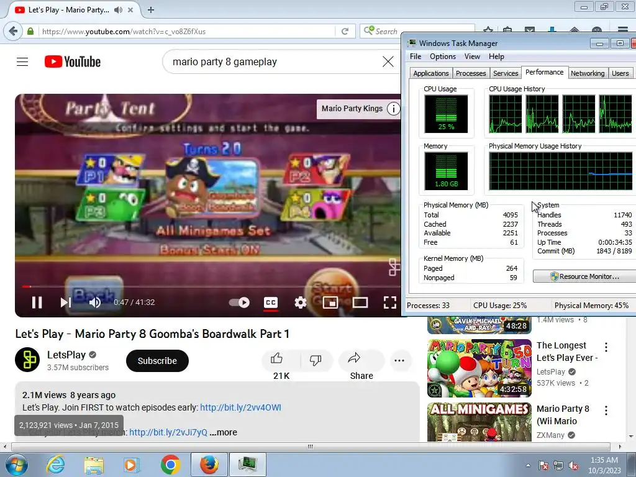Launch Google Chrome from taskbar

coord(170,465)
